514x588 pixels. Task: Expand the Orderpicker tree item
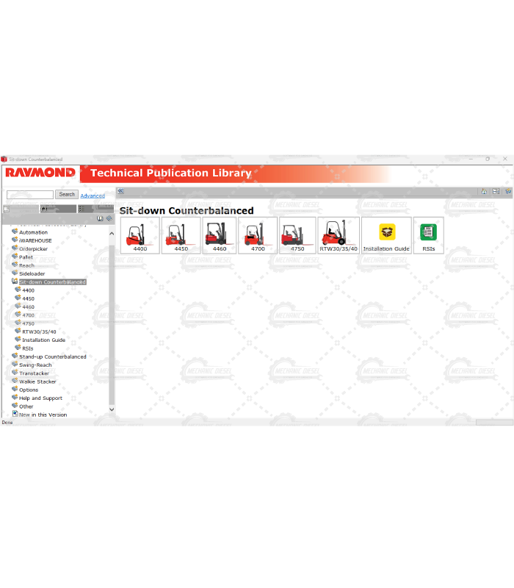point(14,248)
